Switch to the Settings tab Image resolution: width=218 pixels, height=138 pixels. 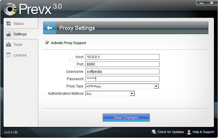pyautogui.click(x=21, y=34)
